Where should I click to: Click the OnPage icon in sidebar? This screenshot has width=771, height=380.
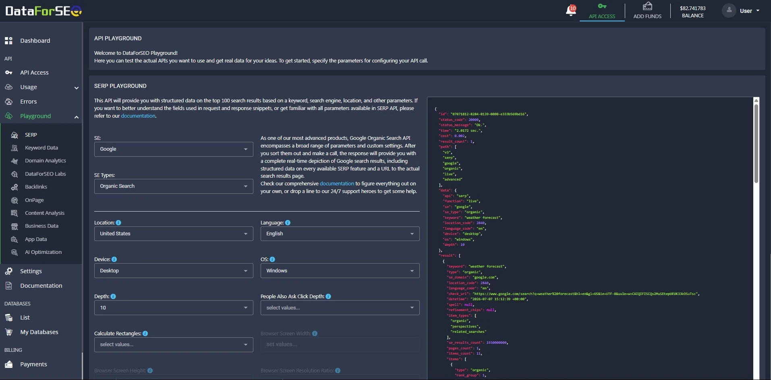[x=15, y=200]
